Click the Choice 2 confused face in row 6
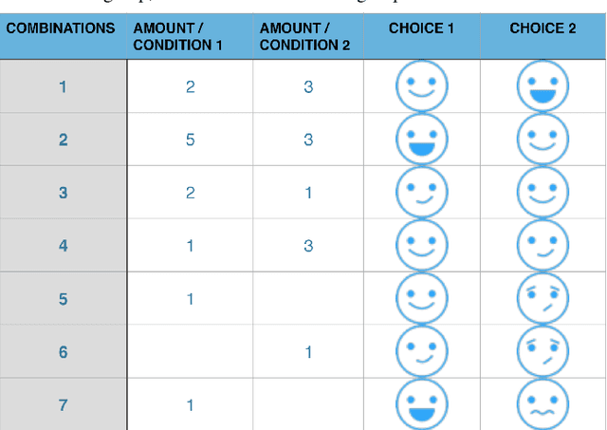This screenshot has width=607, height=430. point(543,352)
